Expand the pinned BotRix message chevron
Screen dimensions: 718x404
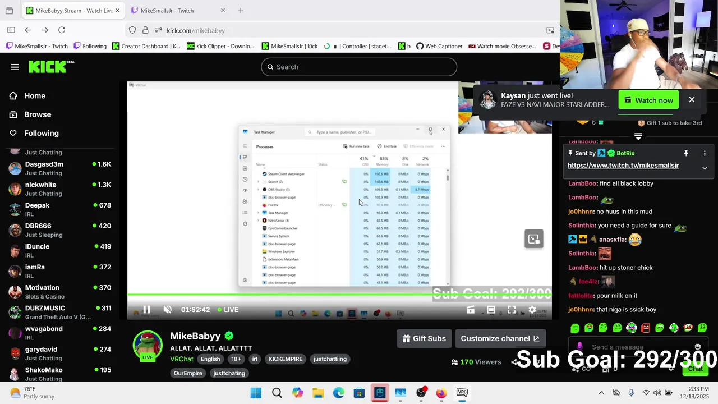(x=705, y=168)
